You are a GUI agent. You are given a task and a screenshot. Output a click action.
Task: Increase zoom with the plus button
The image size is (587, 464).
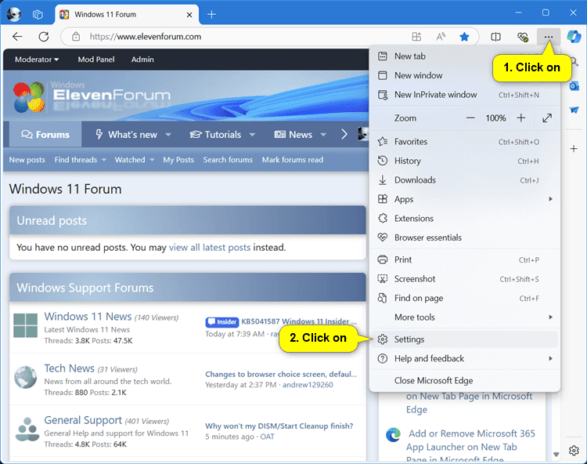[x=521, y=118]
